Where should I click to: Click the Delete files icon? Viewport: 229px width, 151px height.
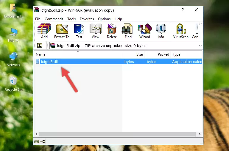click(x=112, y=31)
